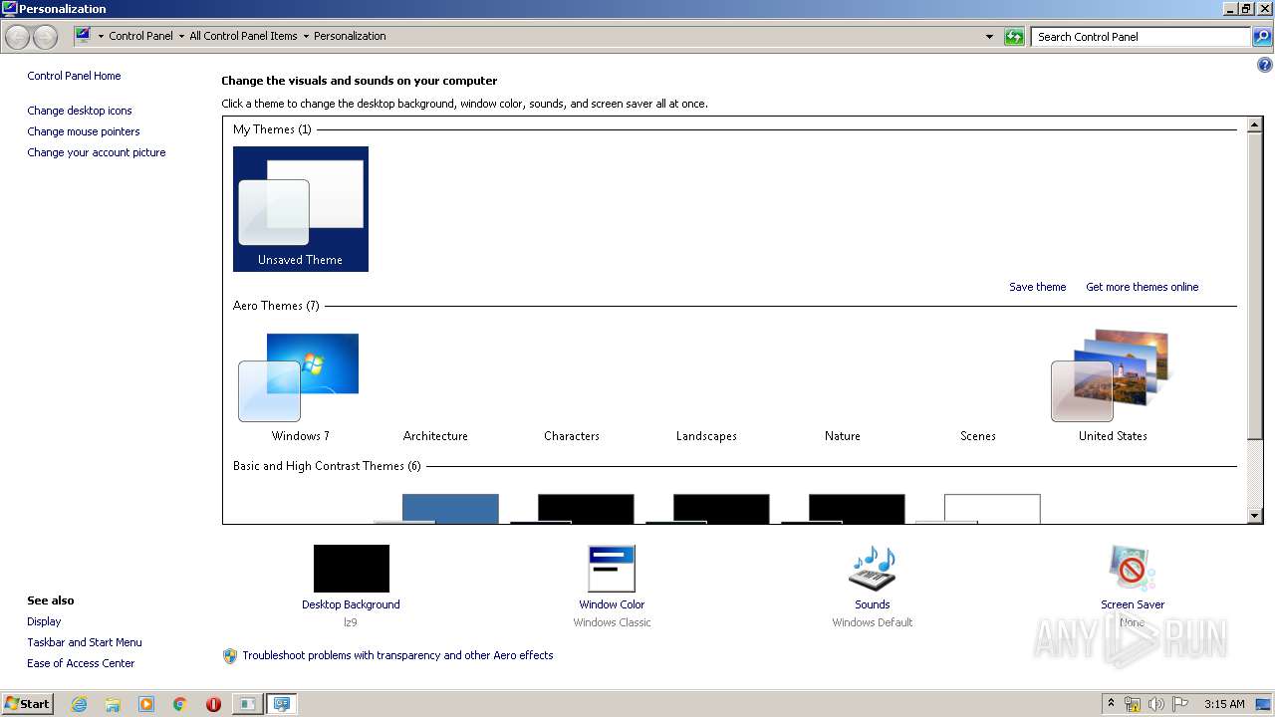Open Screen Saver settings icon
This screenshot has height=717, width=1275.
pyautogui.click(x=1133, y=569)
